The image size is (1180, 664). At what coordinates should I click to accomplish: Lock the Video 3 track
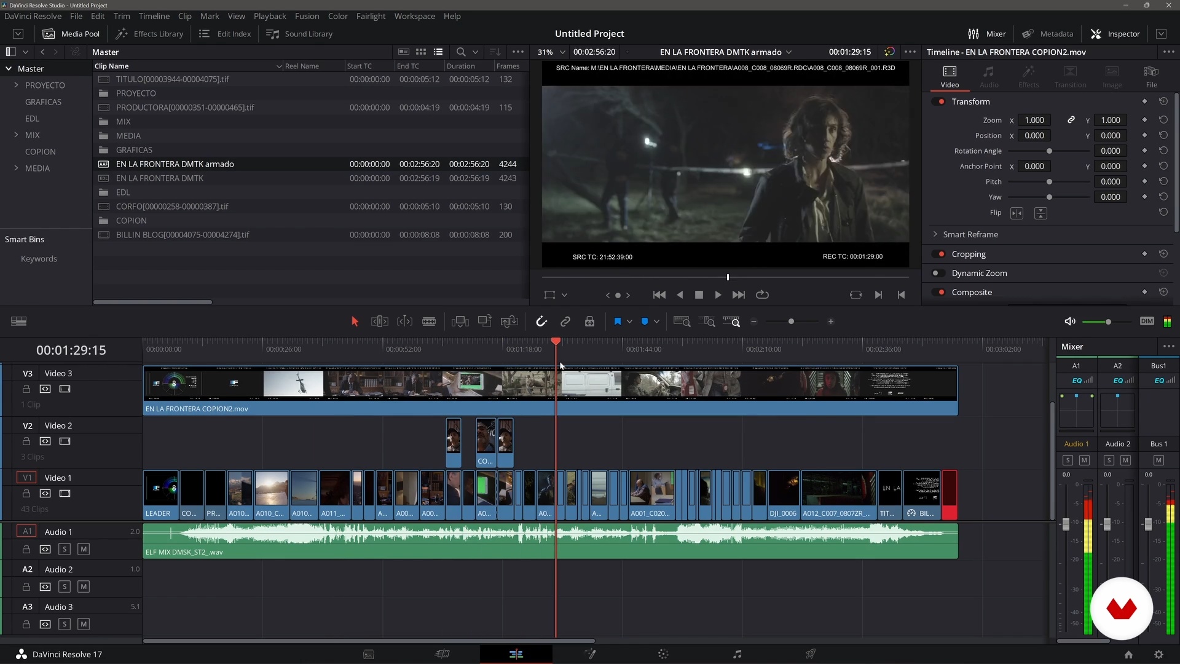point(26,389)
